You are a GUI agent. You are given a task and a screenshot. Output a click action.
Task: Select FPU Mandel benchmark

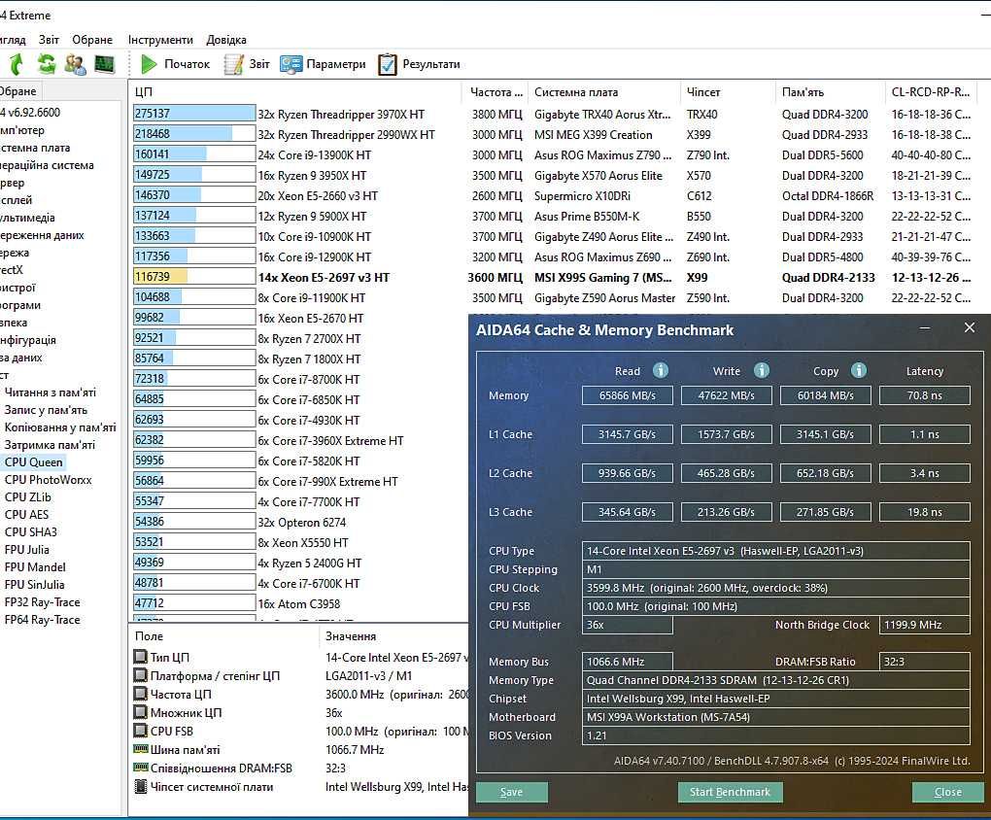(35, 567)
